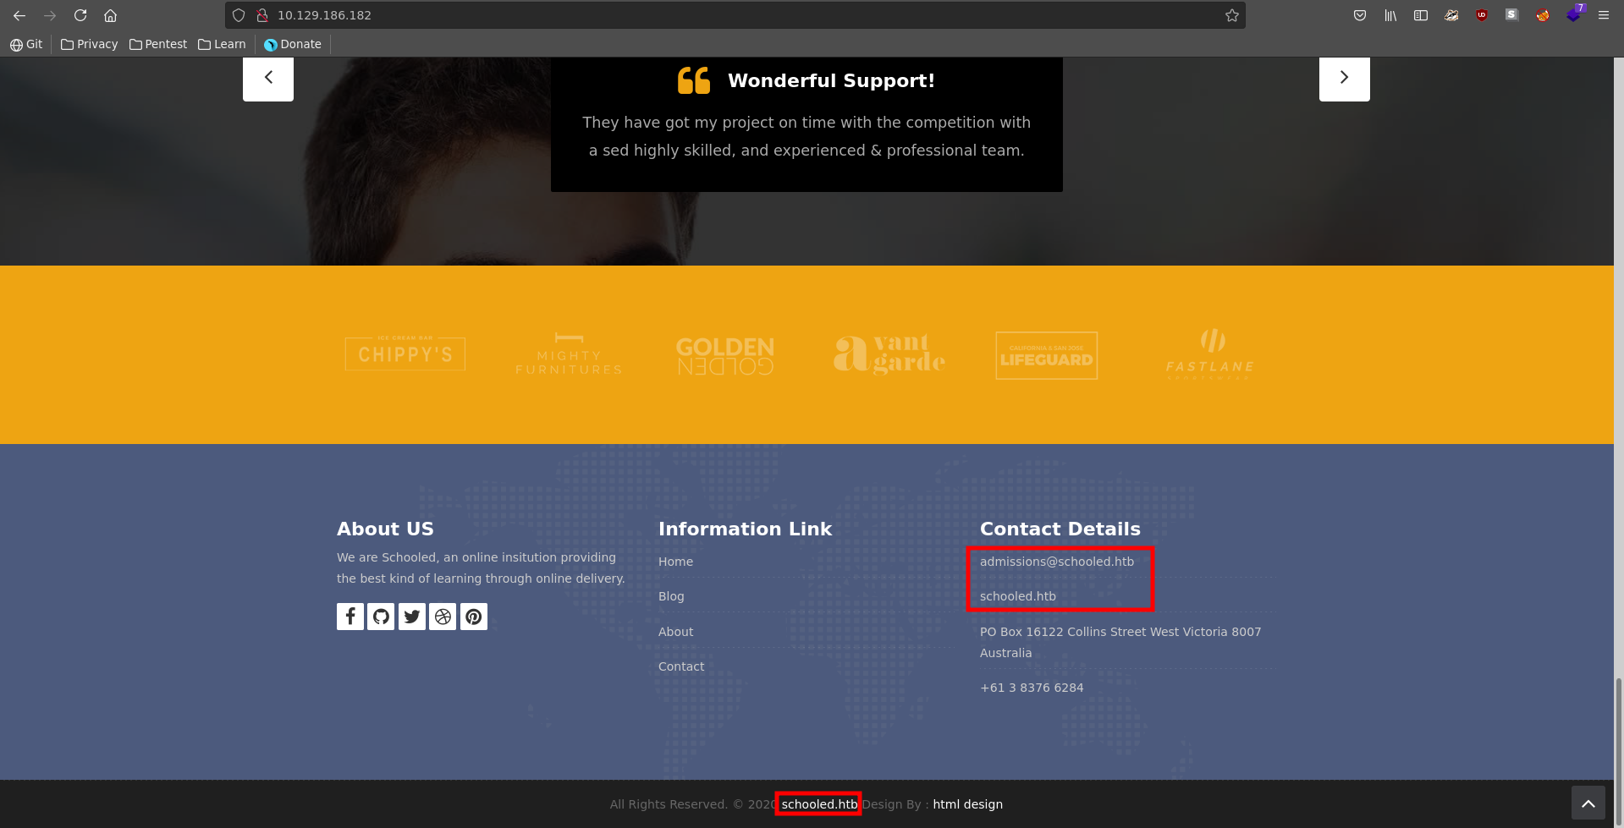
Task: Open the GitHub social icon link
Action: (381, 617)
